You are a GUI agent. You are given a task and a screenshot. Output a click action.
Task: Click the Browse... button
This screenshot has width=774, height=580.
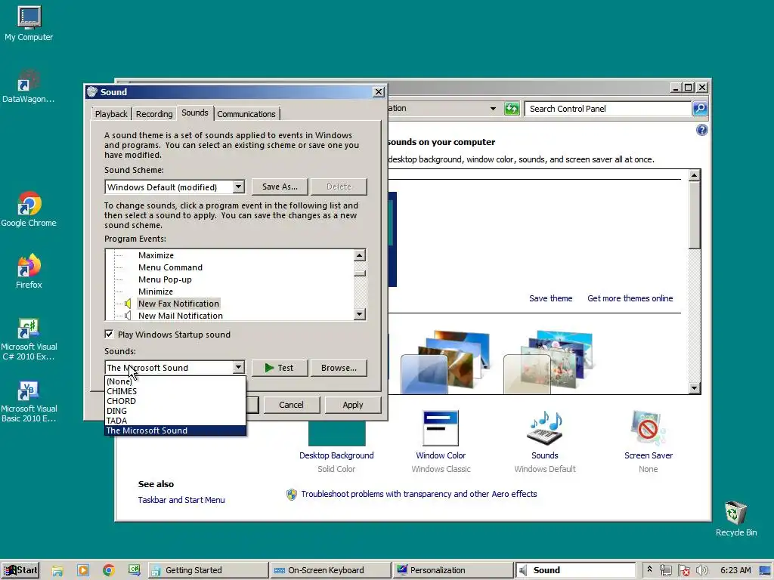tap(339, 368)
